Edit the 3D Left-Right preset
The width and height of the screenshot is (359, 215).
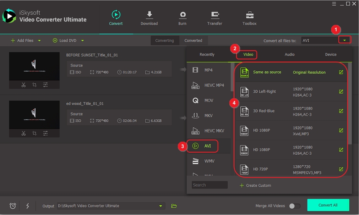(x=341, y=91)
